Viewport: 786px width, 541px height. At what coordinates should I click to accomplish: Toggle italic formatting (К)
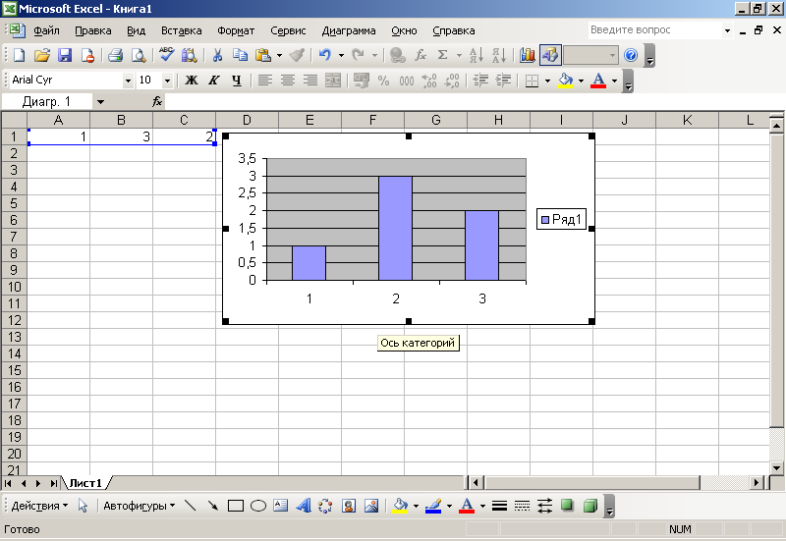coord(214,81)
